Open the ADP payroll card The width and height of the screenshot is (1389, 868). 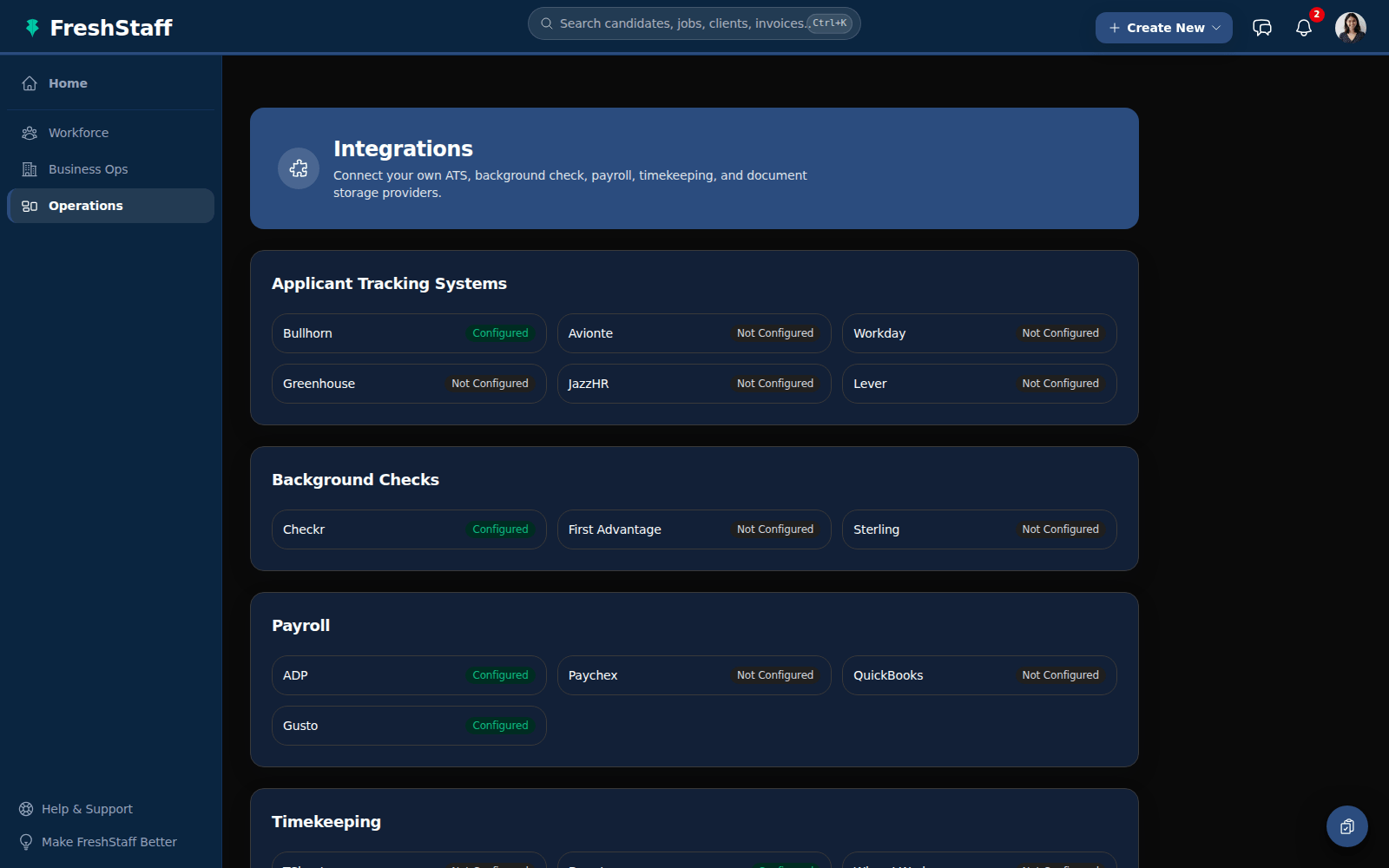(409, 675)
